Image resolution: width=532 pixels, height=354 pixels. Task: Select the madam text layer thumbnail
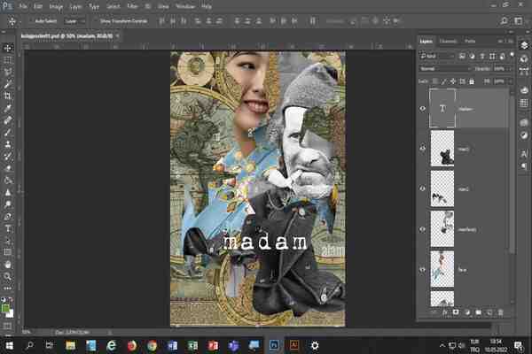pos(442,108)
